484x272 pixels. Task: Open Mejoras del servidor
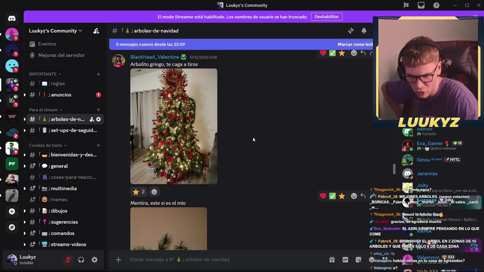point(65,55)
